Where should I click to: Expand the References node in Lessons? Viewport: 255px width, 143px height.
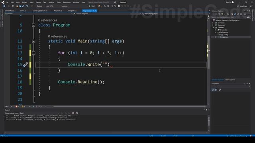pyautogui.click(x=215, y=32)
